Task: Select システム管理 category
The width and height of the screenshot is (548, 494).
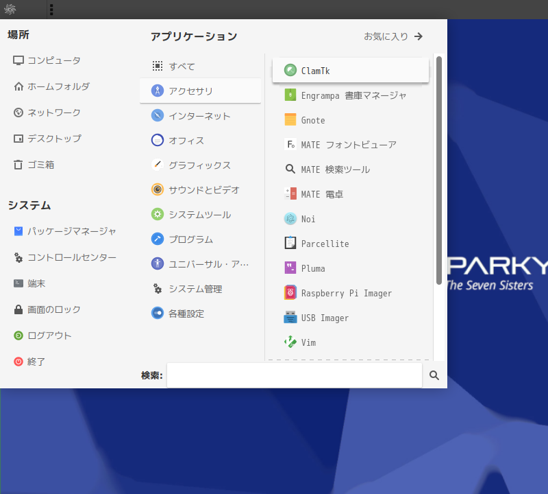Action: (200, 289)
